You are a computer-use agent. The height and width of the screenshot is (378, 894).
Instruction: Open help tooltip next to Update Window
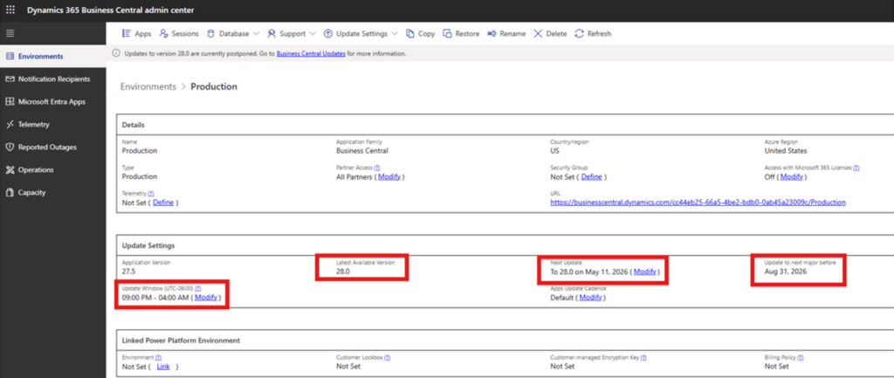point(198,289)
